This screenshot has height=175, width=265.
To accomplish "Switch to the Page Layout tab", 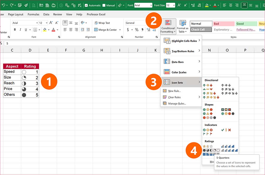I will pyautogui.click(x=15, y=14).
